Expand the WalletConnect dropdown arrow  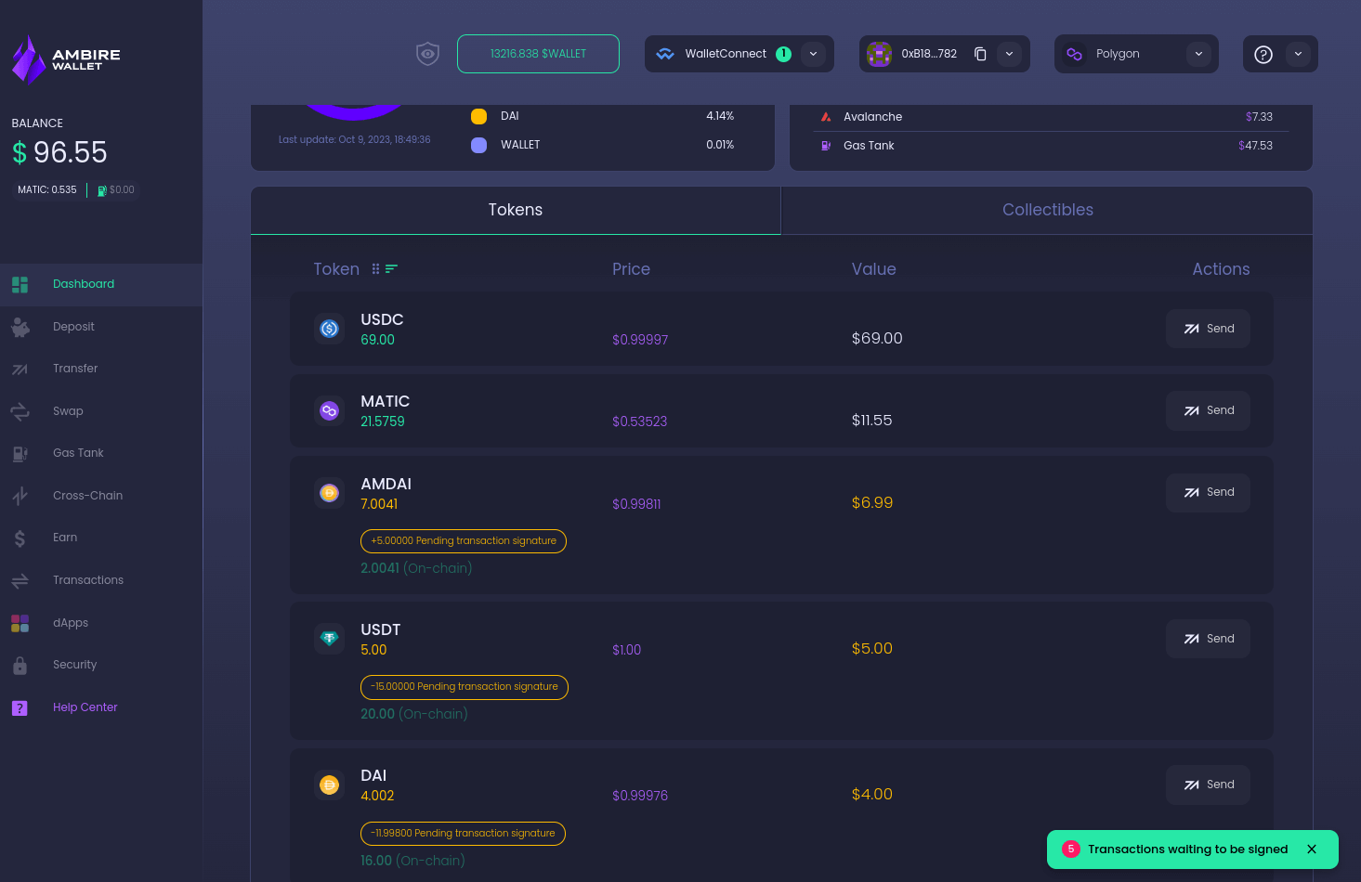point(813,54)
